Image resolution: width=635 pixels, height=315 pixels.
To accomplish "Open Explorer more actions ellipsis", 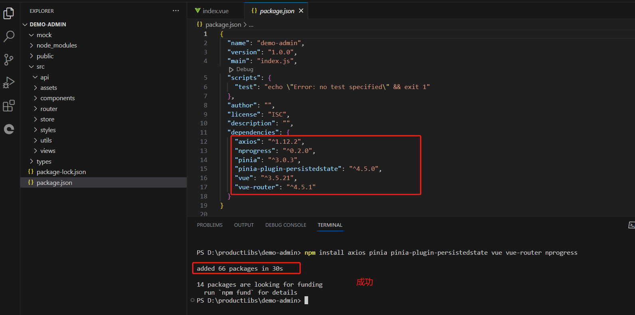I will coord(176,11).
